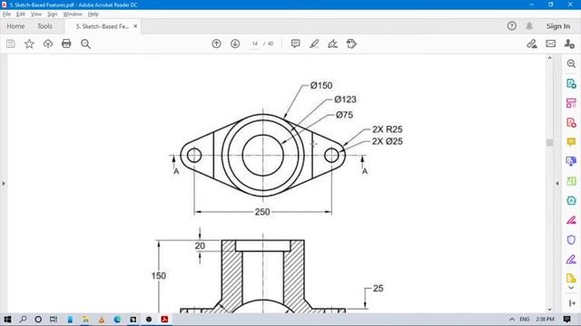
Task: Click the stamp tool icon in the toolbar
Action: coord(351,43)
